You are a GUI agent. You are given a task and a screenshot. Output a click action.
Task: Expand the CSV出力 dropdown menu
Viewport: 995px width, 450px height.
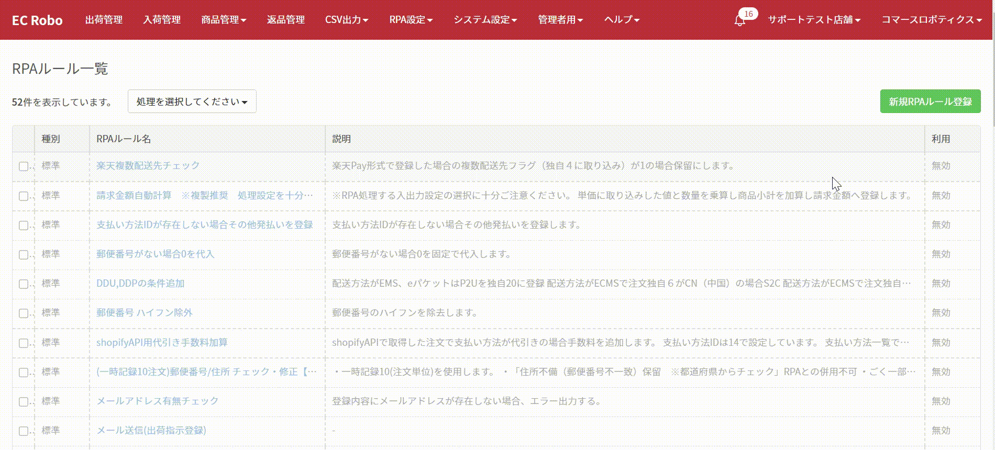point(347,20)
